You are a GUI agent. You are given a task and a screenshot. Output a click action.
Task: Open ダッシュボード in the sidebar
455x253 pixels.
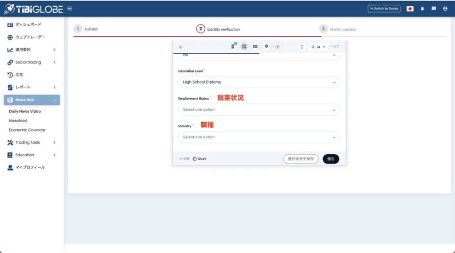coord(28,25)
